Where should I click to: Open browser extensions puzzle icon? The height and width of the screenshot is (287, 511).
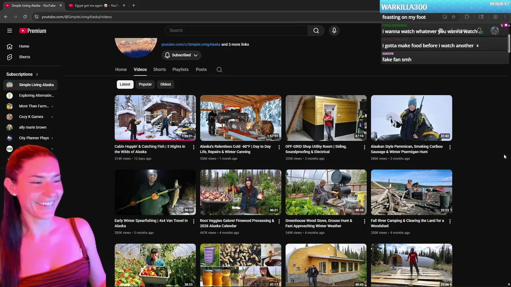tap(467, 17)
